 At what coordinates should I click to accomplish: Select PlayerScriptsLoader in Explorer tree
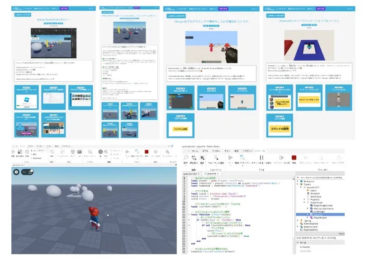[x=323, y=206]
